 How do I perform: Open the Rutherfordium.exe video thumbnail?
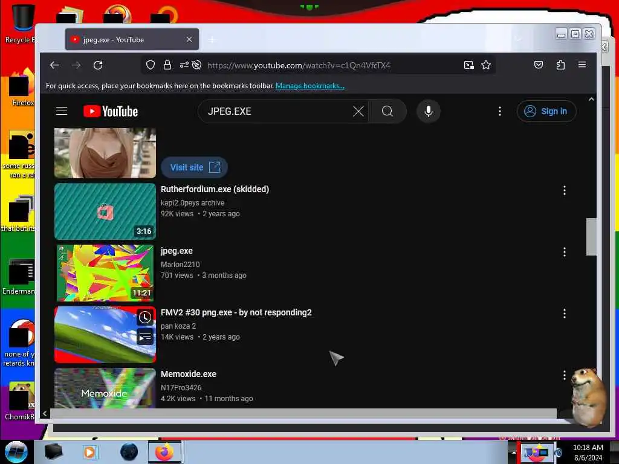pos(105,211)
